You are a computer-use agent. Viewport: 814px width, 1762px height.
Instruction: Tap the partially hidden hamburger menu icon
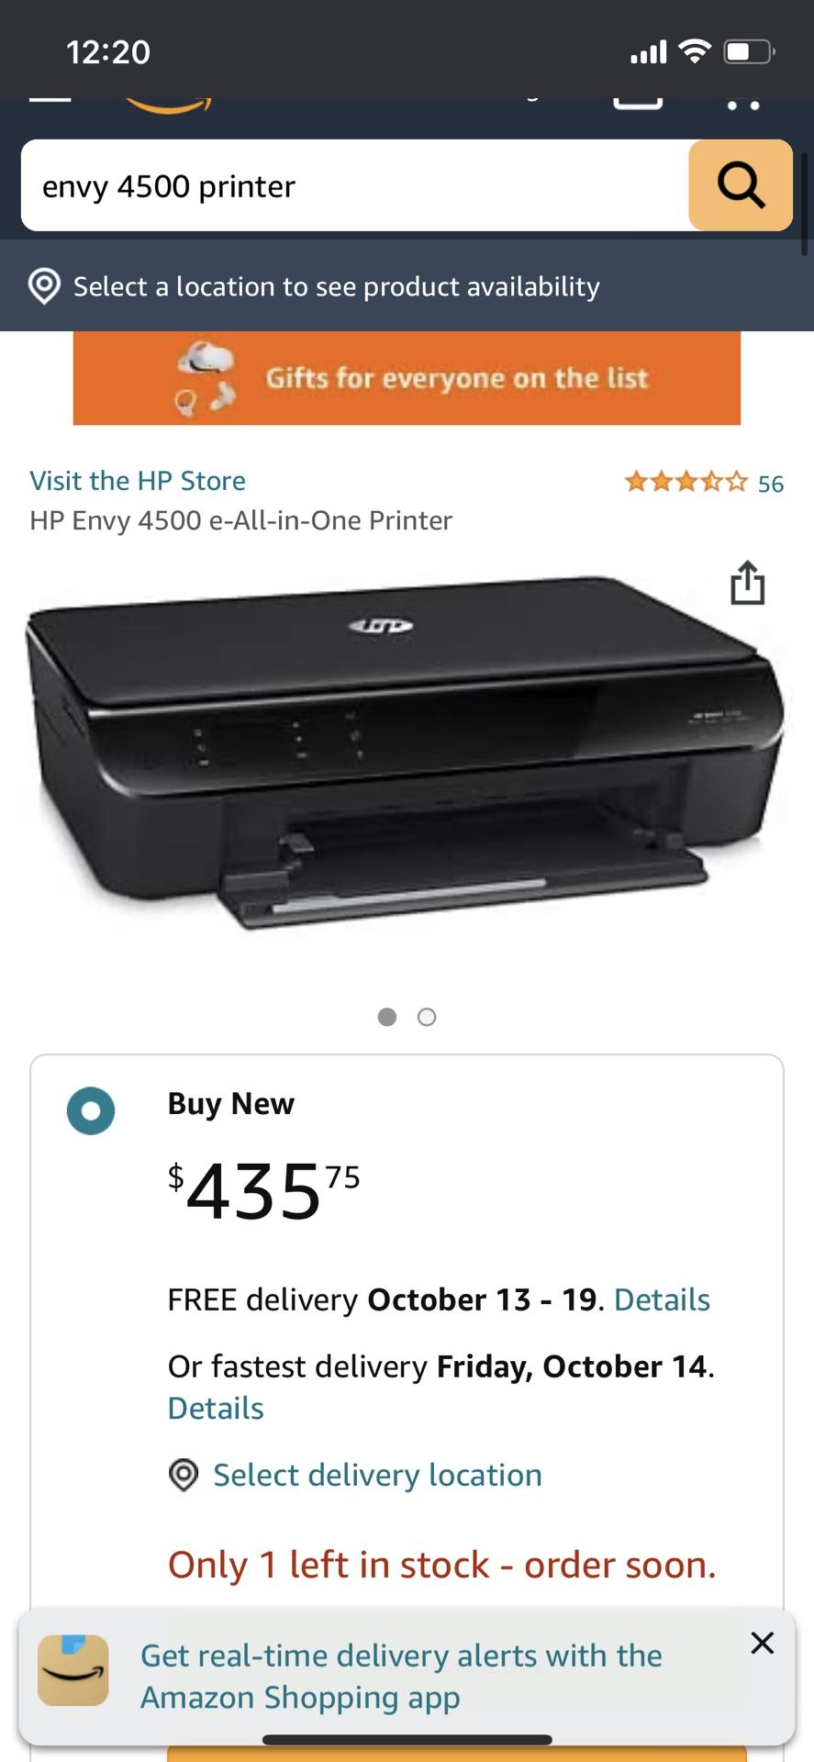pos(50,97)
